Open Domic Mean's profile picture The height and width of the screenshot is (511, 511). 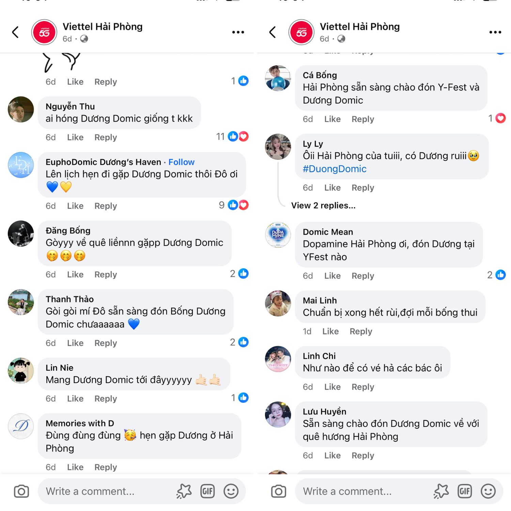(x=278, y=235)
